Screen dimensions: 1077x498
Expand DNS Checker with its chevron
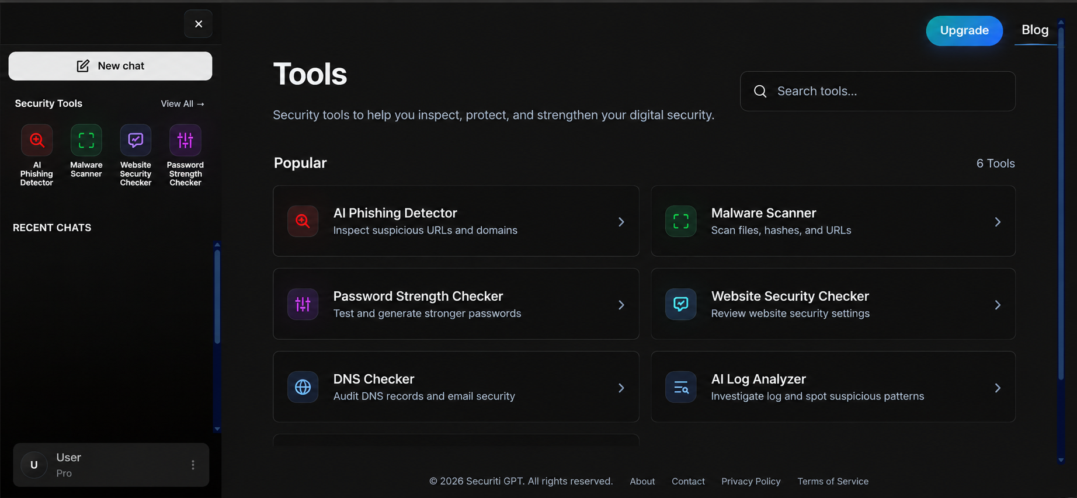(621, 388)
